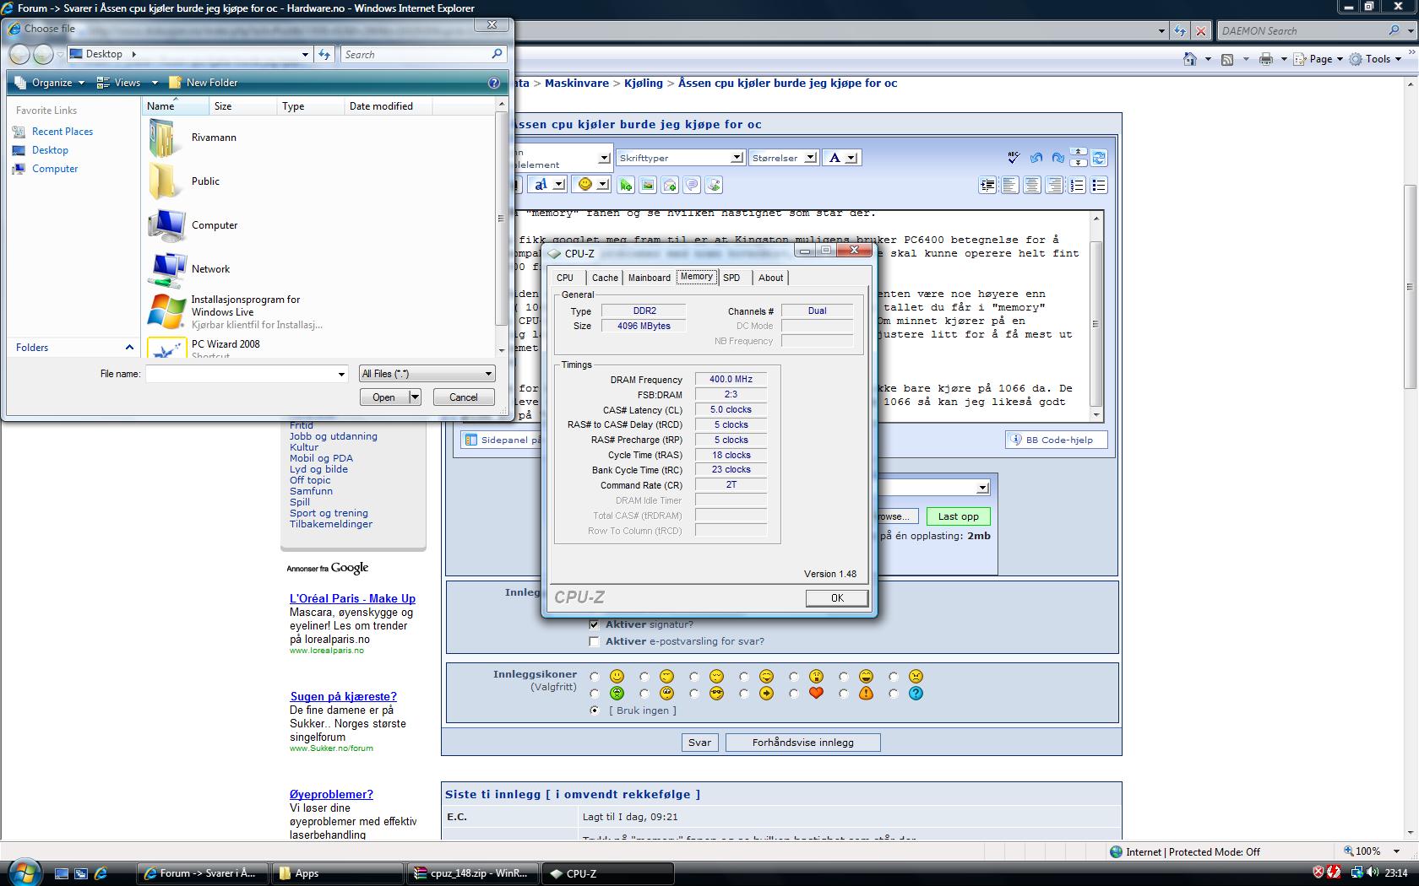Select the Network icon in file list
The height and width of the screenshot is (886, 1419).
[166, 269]
